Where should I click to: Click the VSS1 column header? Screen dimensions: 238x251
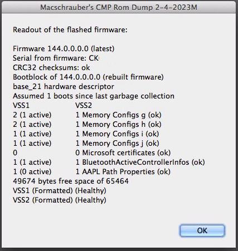[x=21, y=106]
